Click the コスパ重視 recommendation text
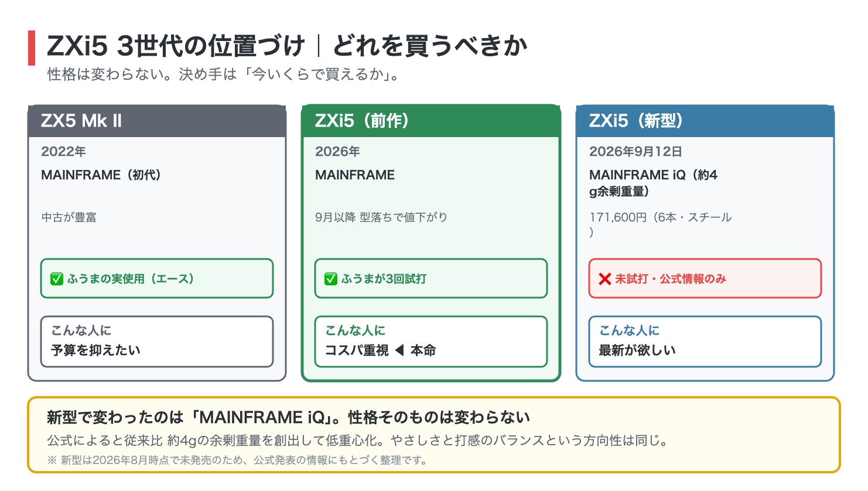Viewport: 868px width, 491px height. click(x=357, y=350)
